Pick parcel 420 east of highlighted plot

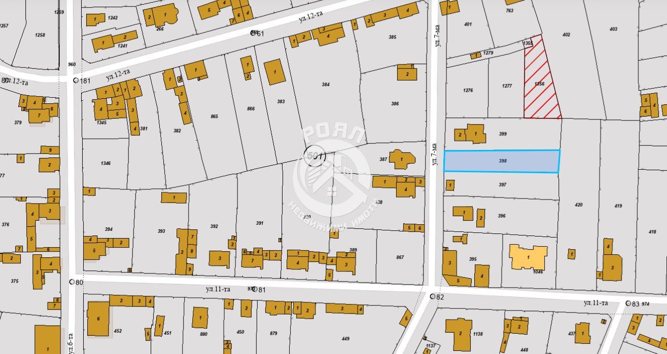tap(579, 205)
